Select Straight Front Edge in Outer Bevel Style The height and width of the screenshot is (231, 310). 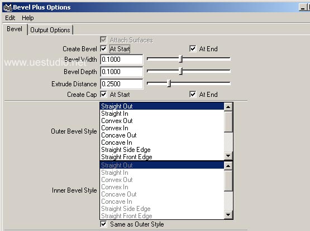162,157
